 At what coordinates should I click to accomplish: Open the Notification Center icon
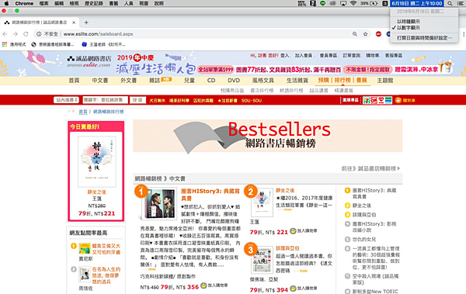(x=461, y=3)
